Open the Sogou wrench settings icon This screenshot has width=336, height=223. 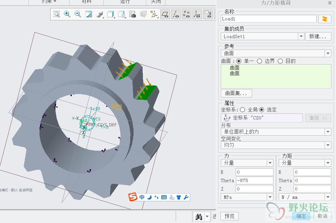point(186,197)
